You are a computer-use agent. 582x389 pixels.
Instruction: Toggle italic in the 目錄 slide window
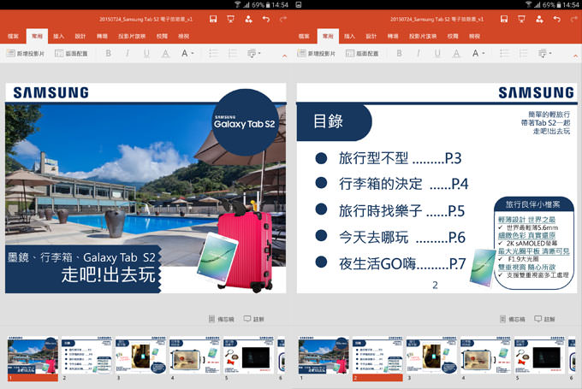[x=419, y=53]
